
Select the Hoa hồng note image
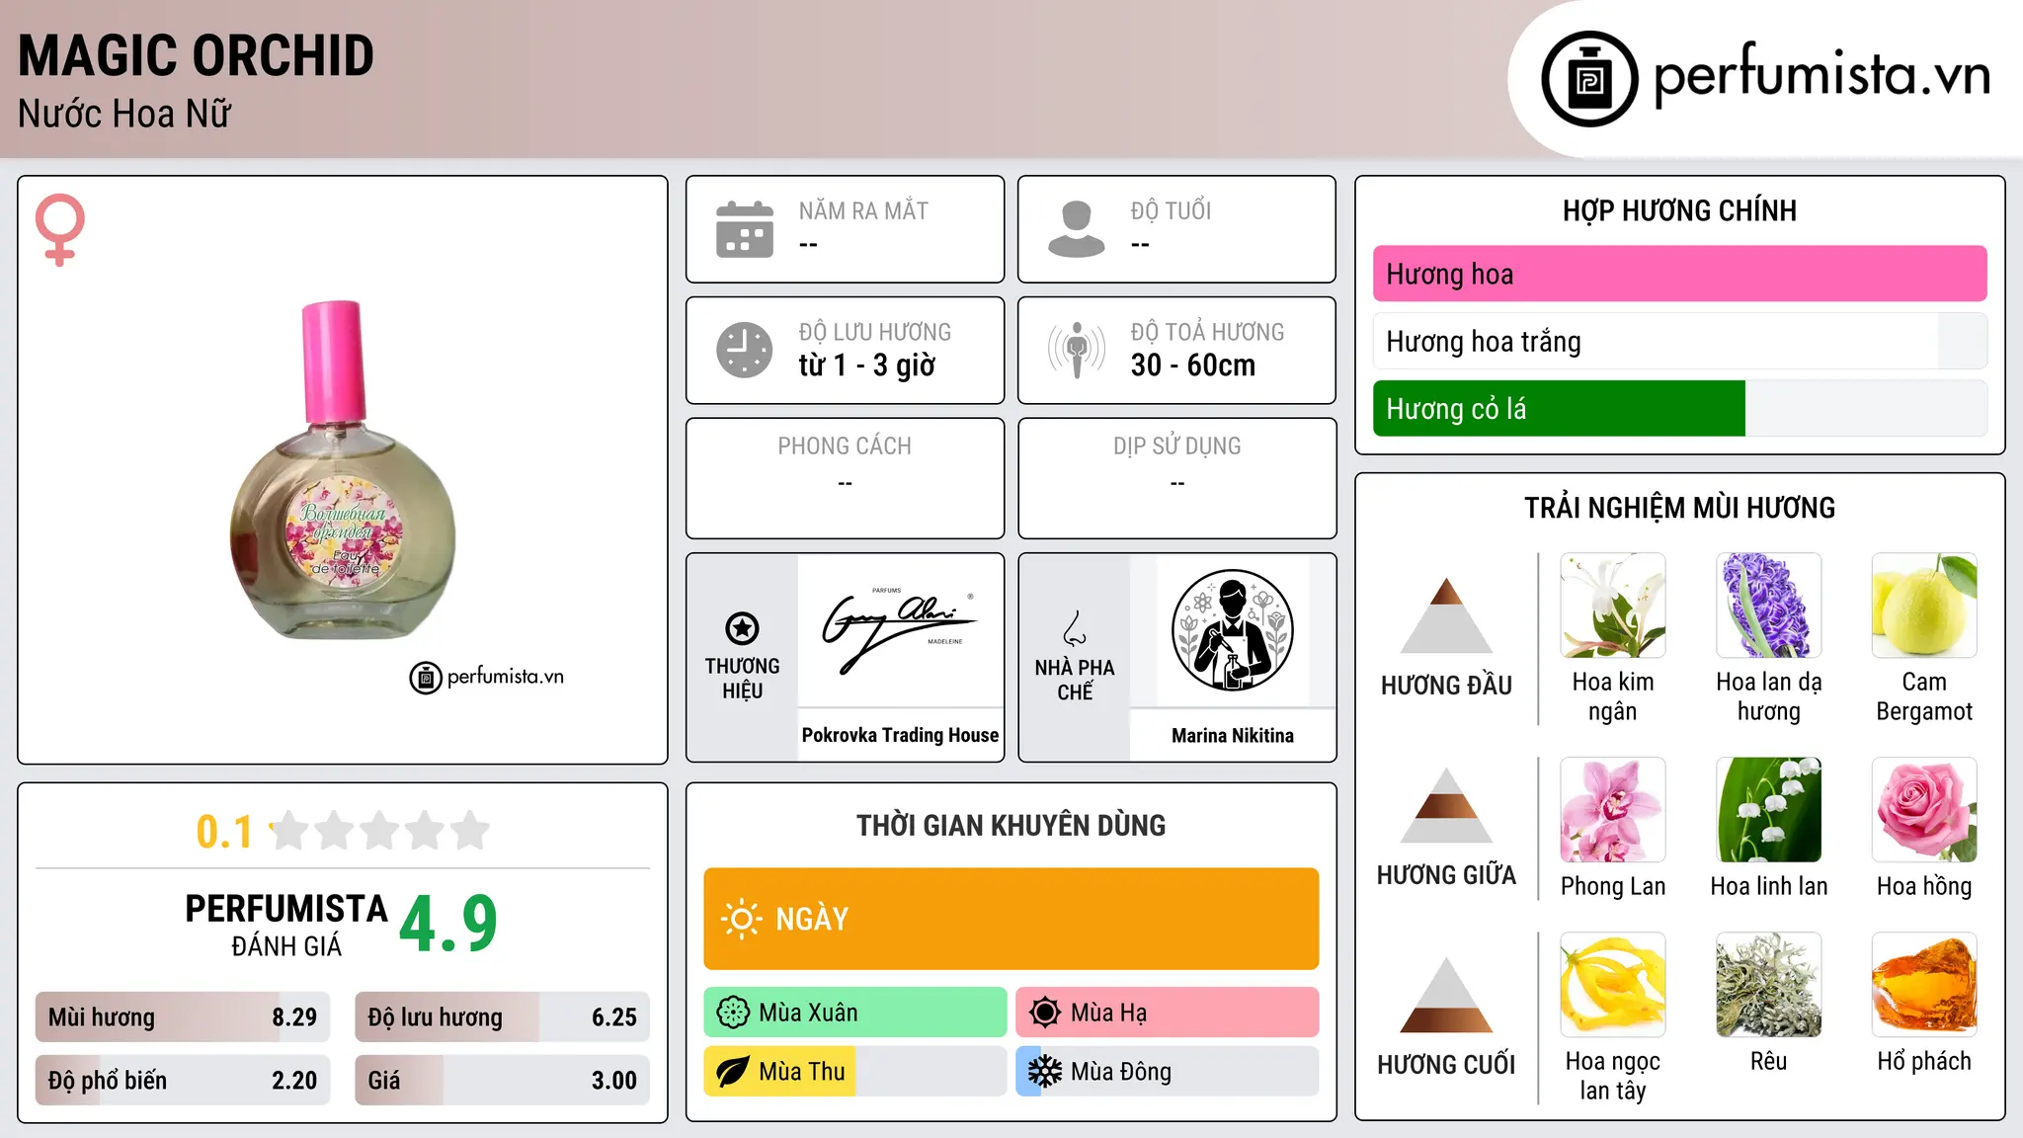(1924, 810)
